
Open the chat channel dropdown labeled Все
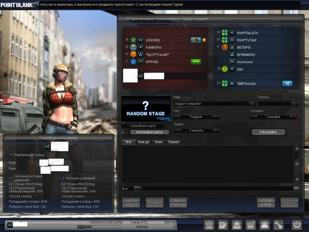[x=137, y=189]
